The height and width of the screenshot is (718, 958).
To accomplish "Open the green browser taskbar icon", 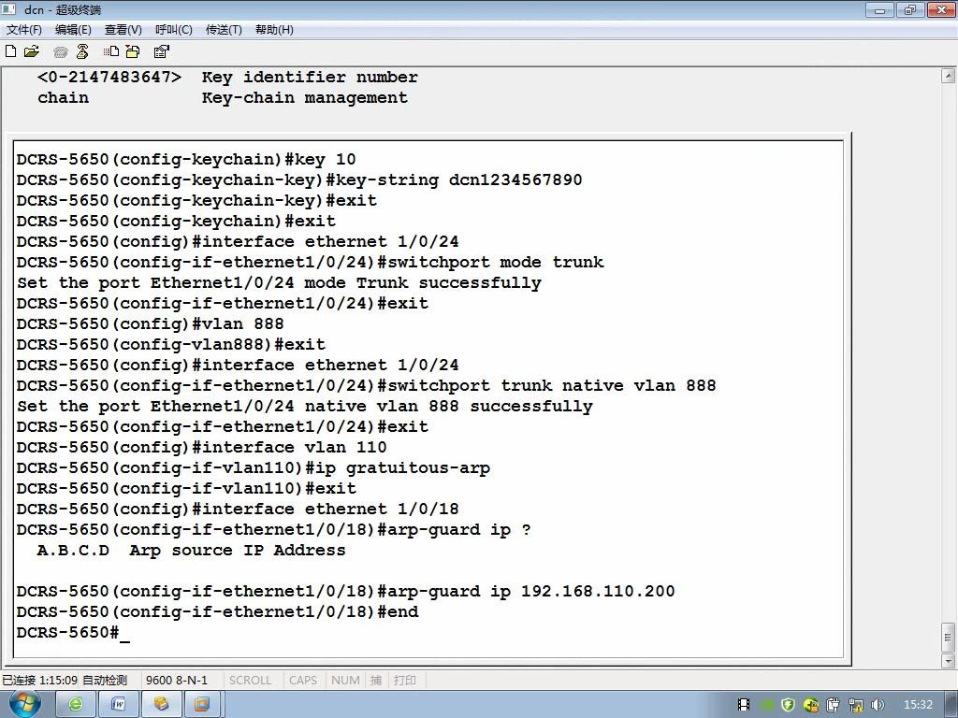I will tap(76, 705).
